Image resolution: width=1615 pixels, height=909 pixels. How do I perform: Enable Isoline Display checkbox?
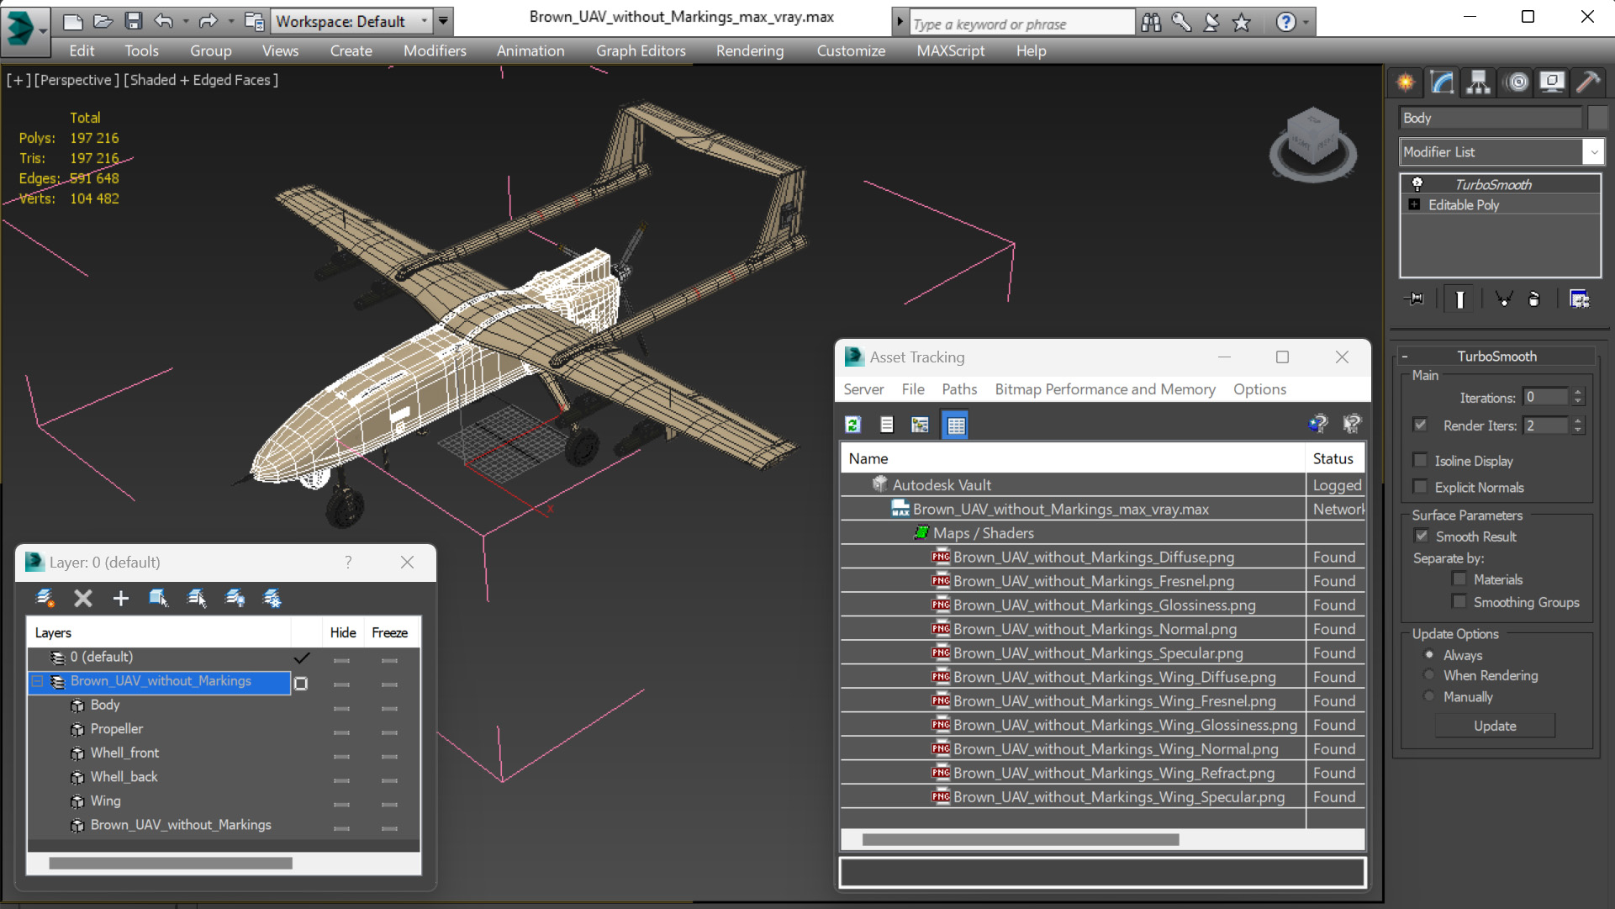pos(1420,460)
